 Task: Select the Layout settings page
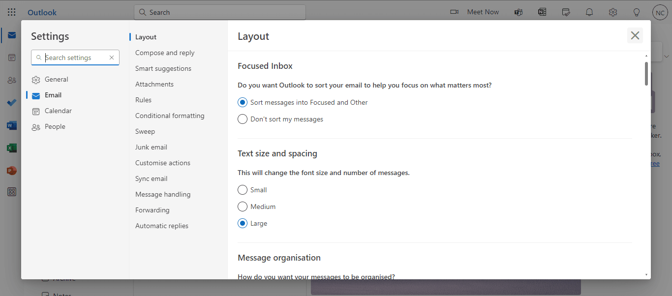pyautogui.click(x=146, y=37)
